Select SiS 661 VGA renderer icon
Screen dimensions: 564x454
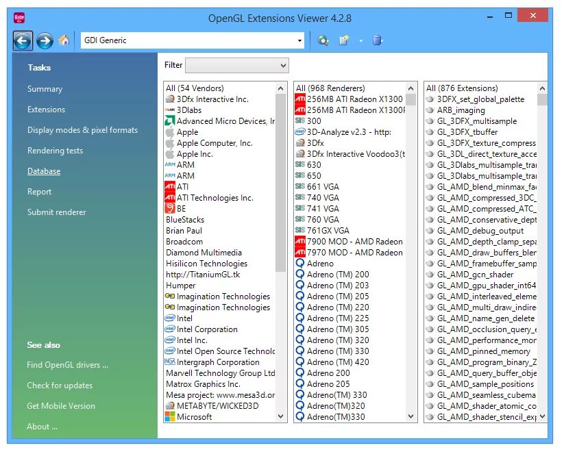(x=300, y=186)
